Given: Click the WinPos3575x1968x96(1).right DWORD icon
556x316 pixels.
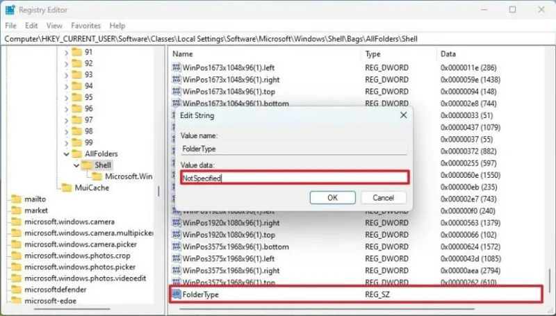Looking at the screenshot, I should click(x=177, y=271).
